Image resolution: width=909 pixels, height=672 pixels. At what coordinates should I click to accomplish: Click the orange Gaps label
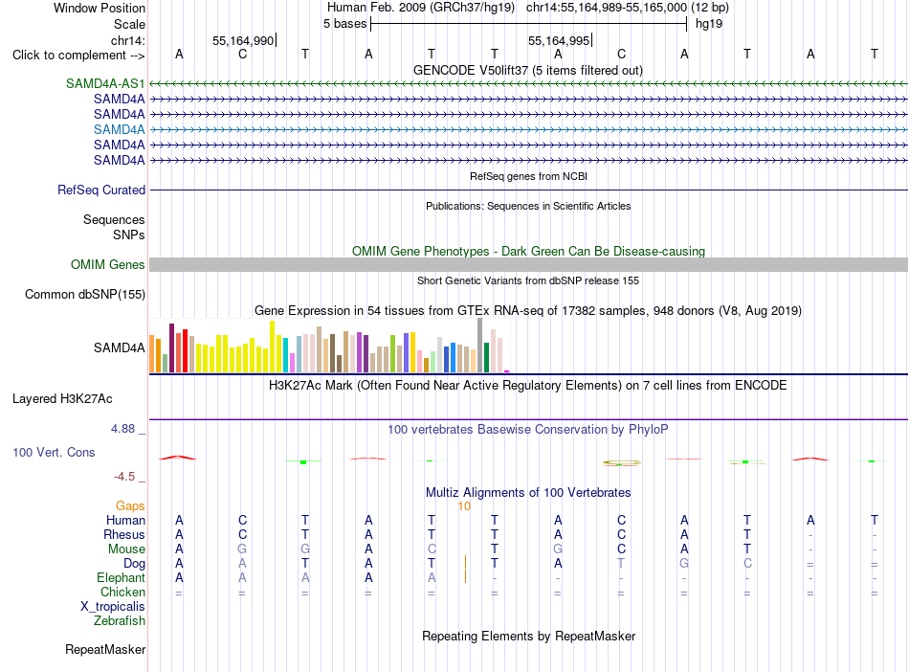click(130, 506)
